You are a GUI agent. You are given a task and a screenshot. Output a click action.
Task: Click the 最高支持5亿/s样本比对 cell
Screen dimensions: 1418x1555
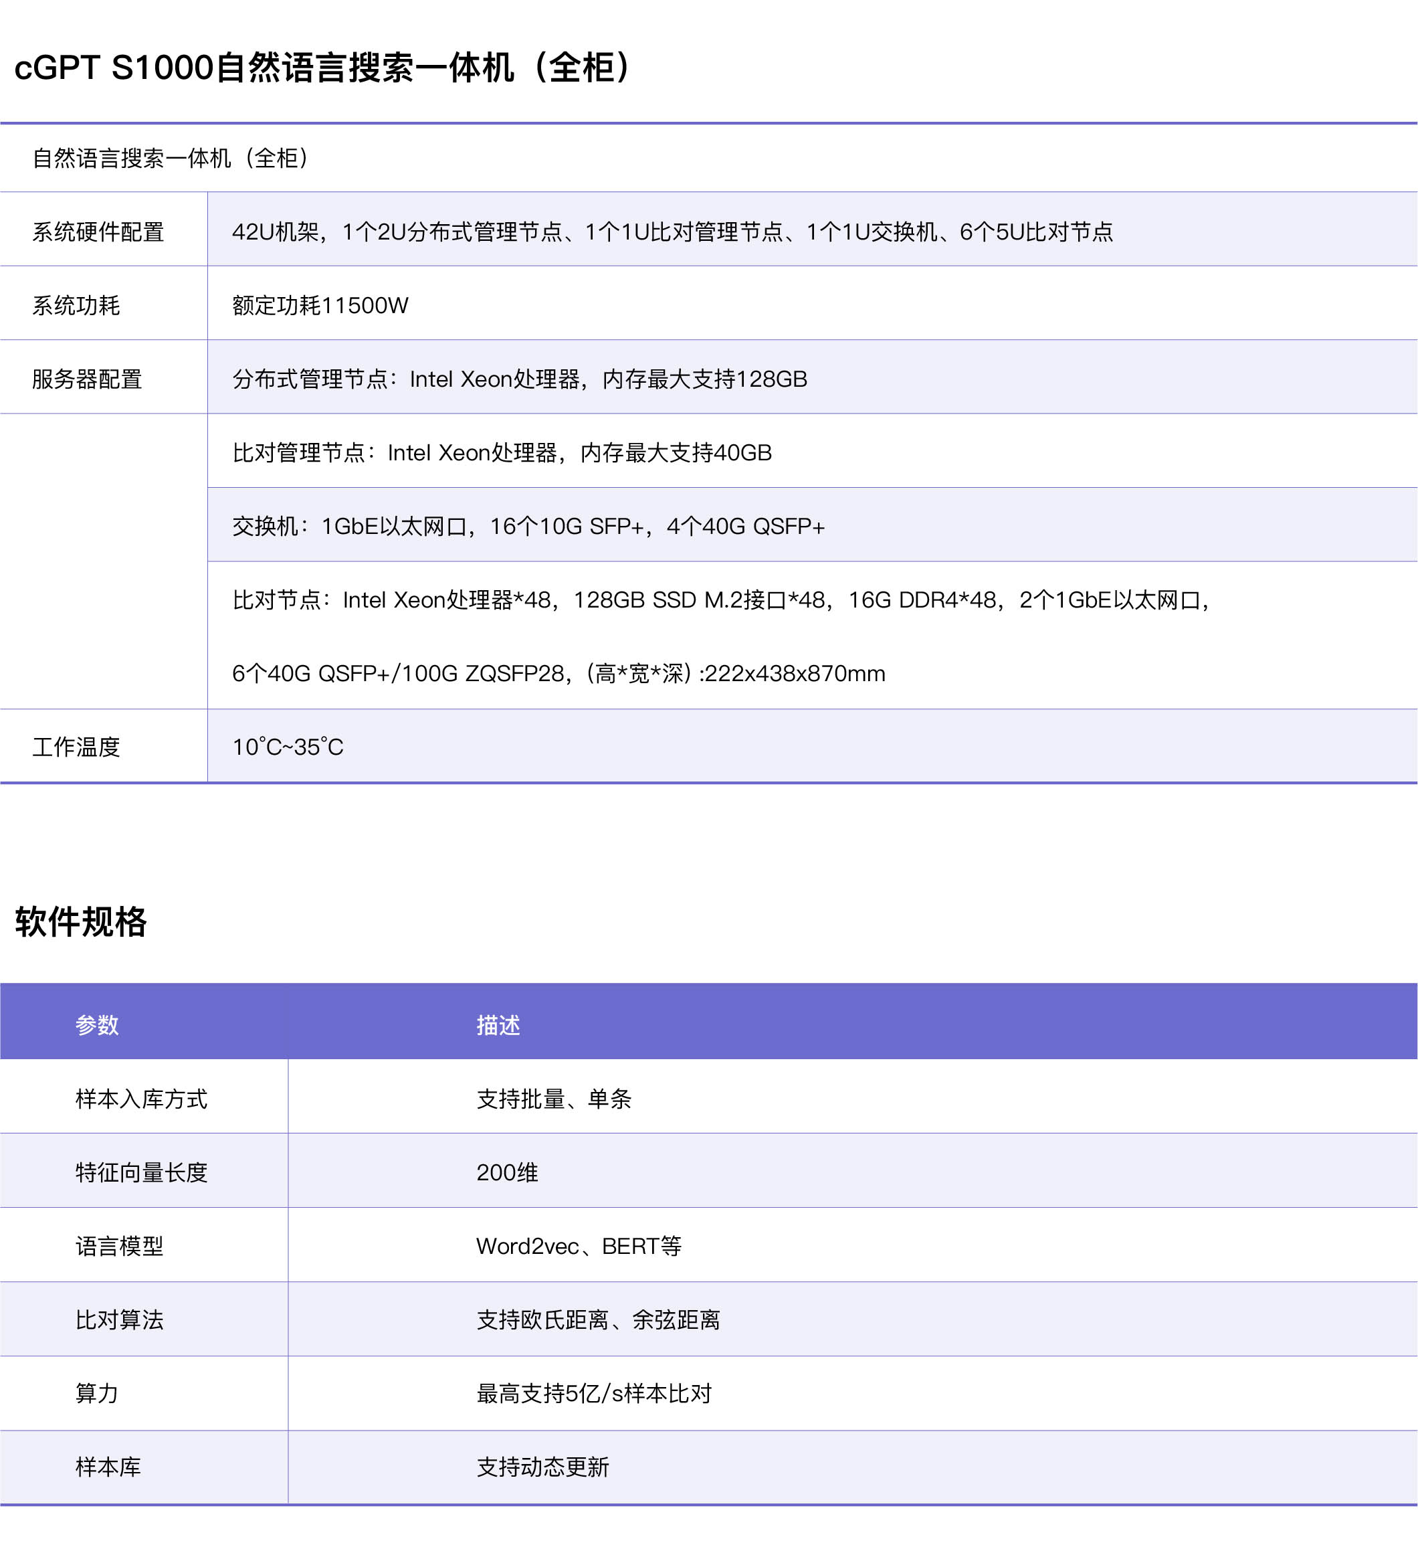click(594, 1393)
